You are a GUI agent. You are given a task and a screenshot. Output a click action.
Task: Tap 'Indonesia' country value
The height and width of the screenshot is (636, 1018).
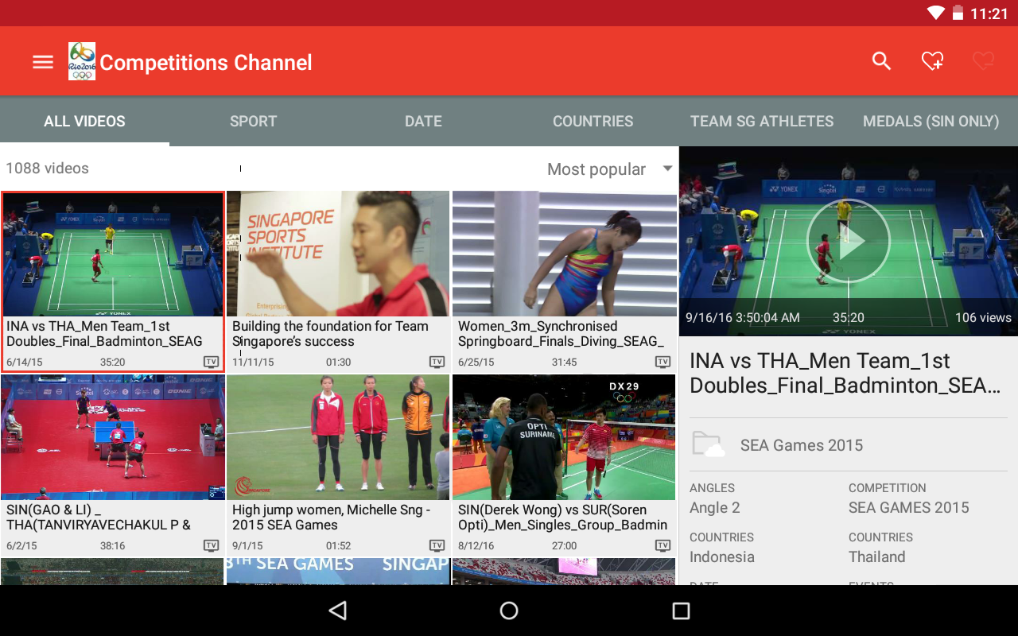coord(722,556)
